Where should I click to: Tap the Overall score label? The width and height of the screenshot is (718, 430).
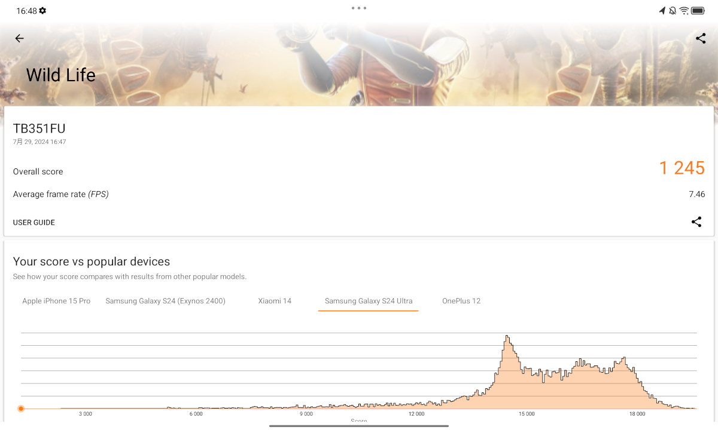coord(38,171)
